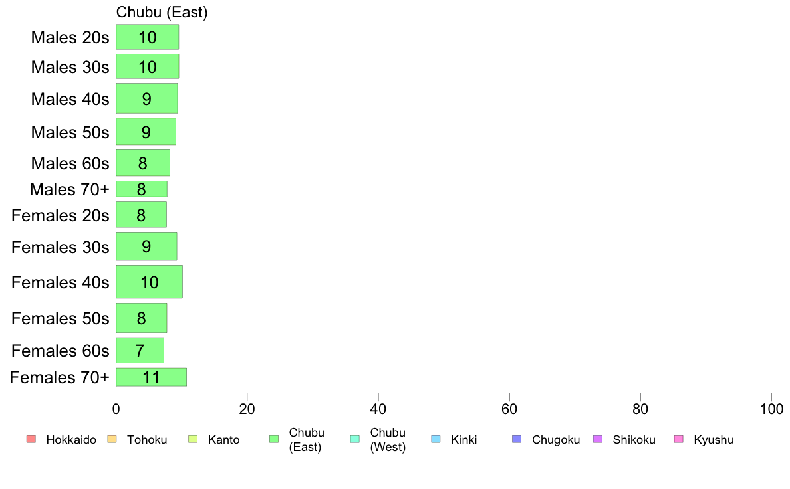Click the Kyushu legend label text
790x489 pixels.
(714, 440)
